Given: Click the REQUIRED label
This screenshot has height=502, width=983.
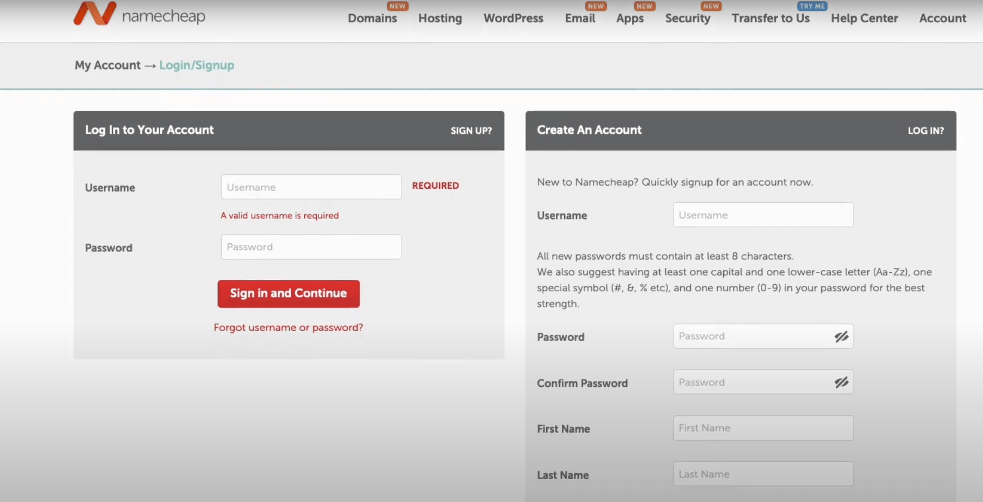Looking at the screenshot, I should 435,186.
